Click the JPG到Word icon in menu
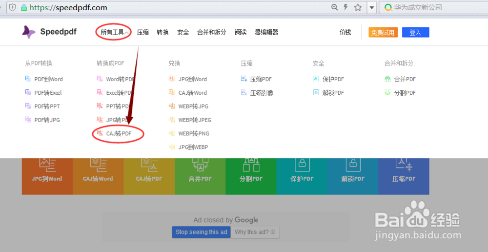 coord(172,79)
